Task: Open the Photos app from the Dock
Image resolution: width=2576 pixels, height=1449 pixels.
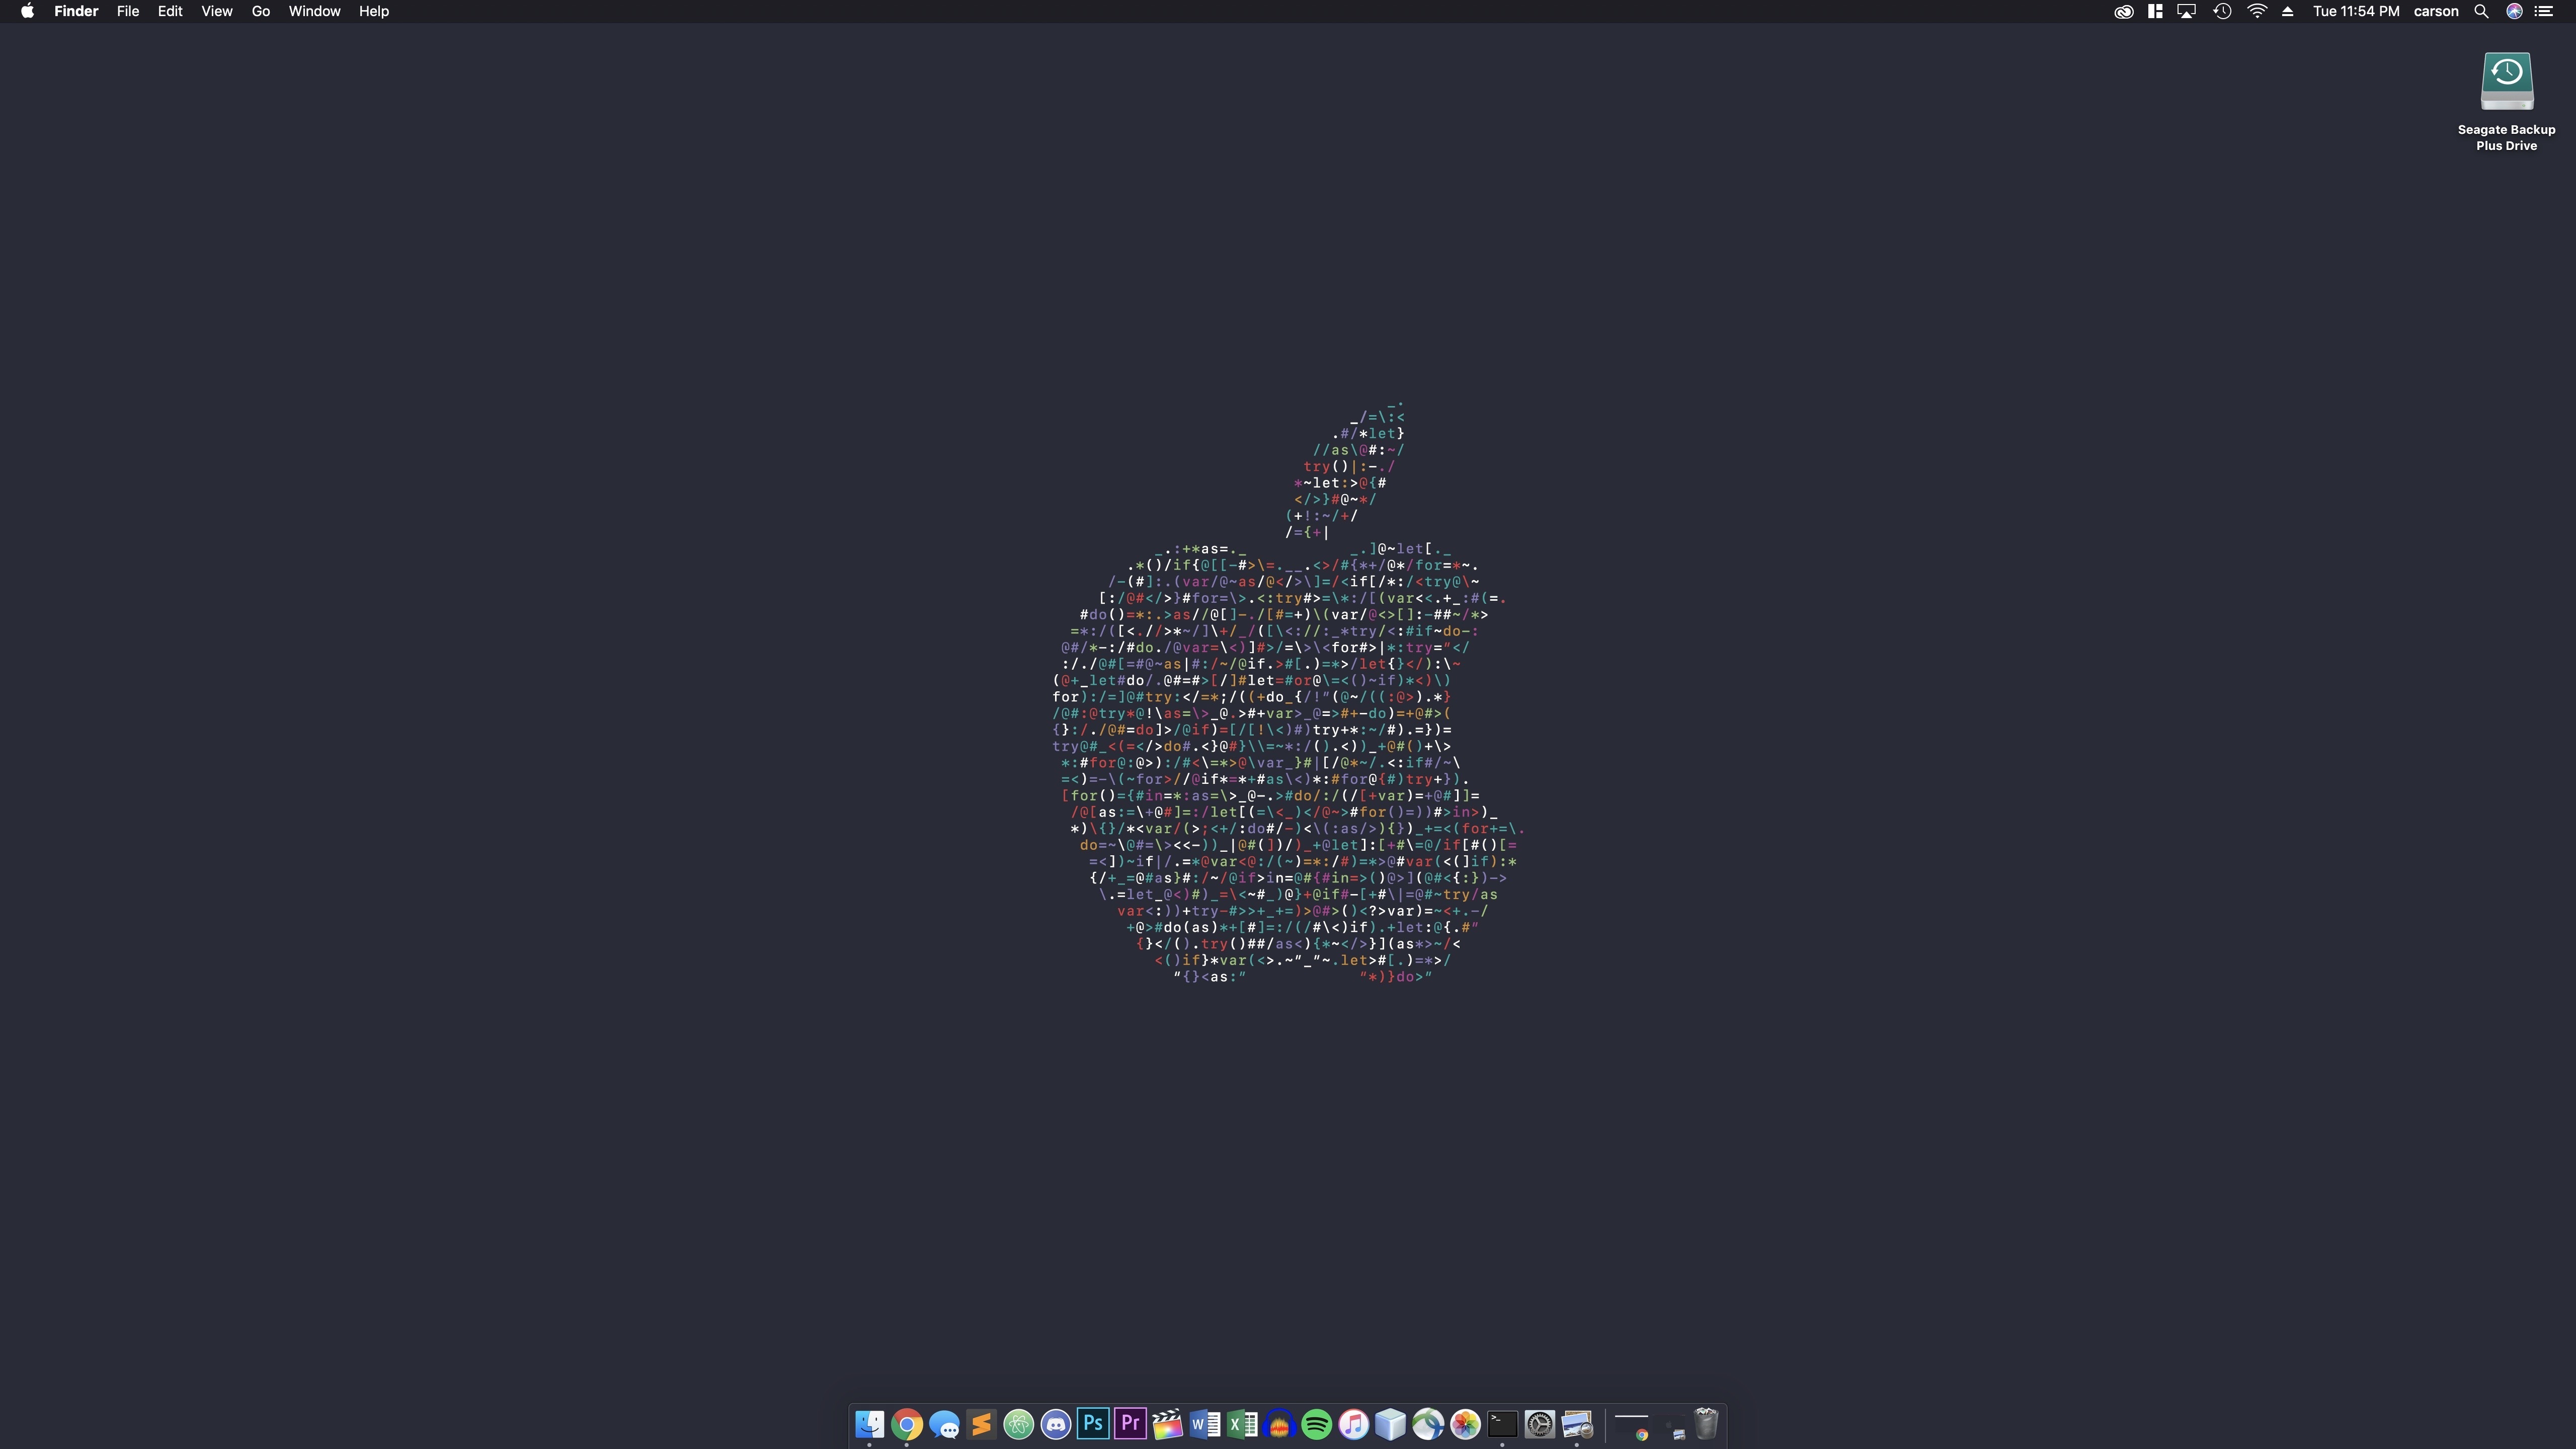Action: [1465, 1424]
